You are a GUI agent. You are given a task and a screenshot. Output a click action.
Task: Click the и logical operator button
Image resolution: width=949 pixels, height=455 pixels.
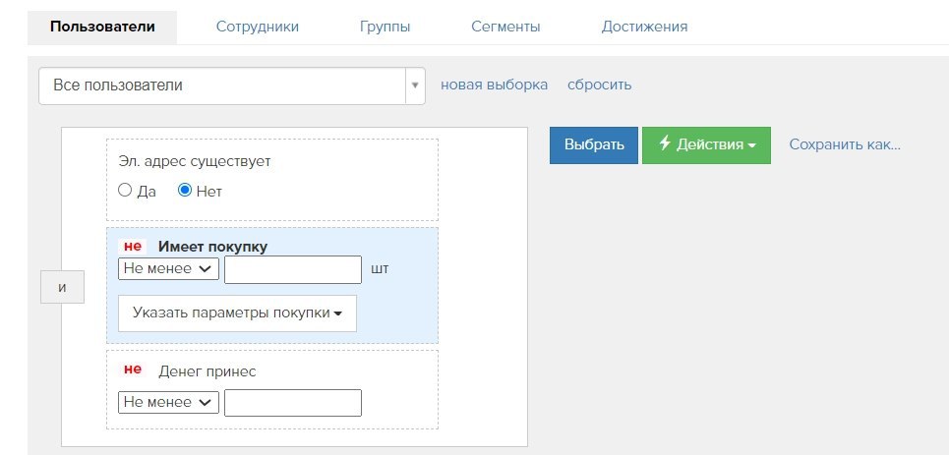[x=62, y=287]
